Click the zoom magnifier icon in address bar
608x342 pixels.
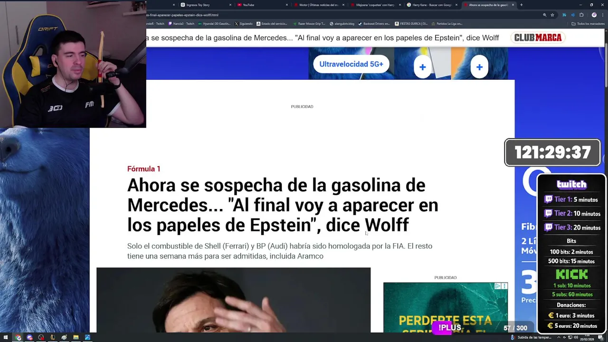(545, 15)
